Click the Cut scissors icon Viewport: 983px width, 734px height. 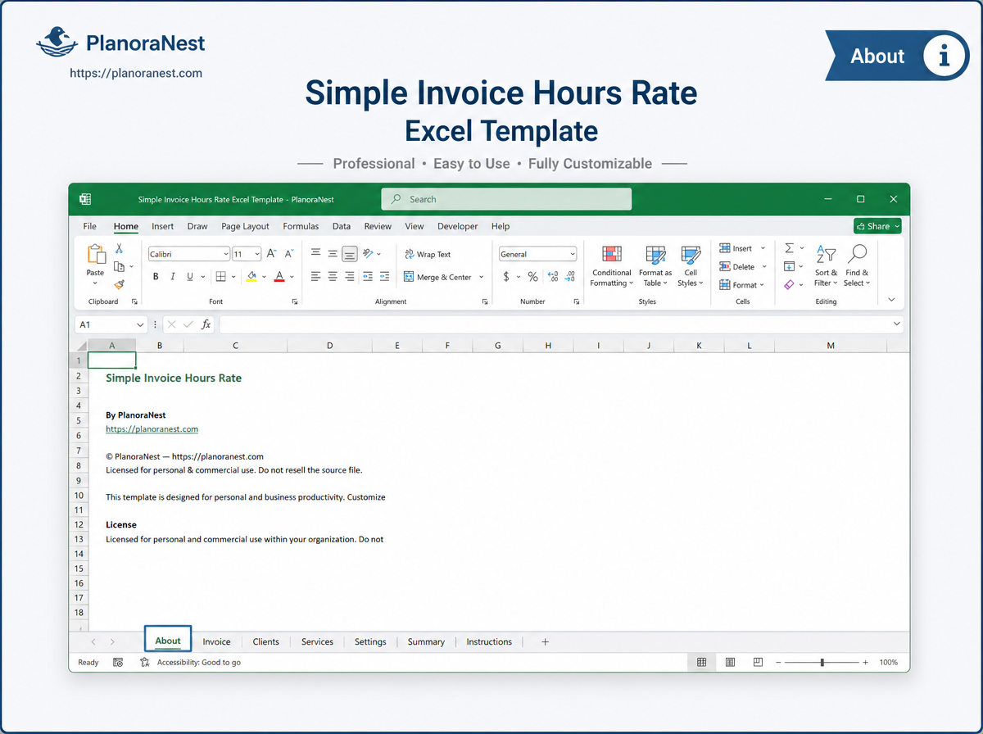click(x=119, y=248)
